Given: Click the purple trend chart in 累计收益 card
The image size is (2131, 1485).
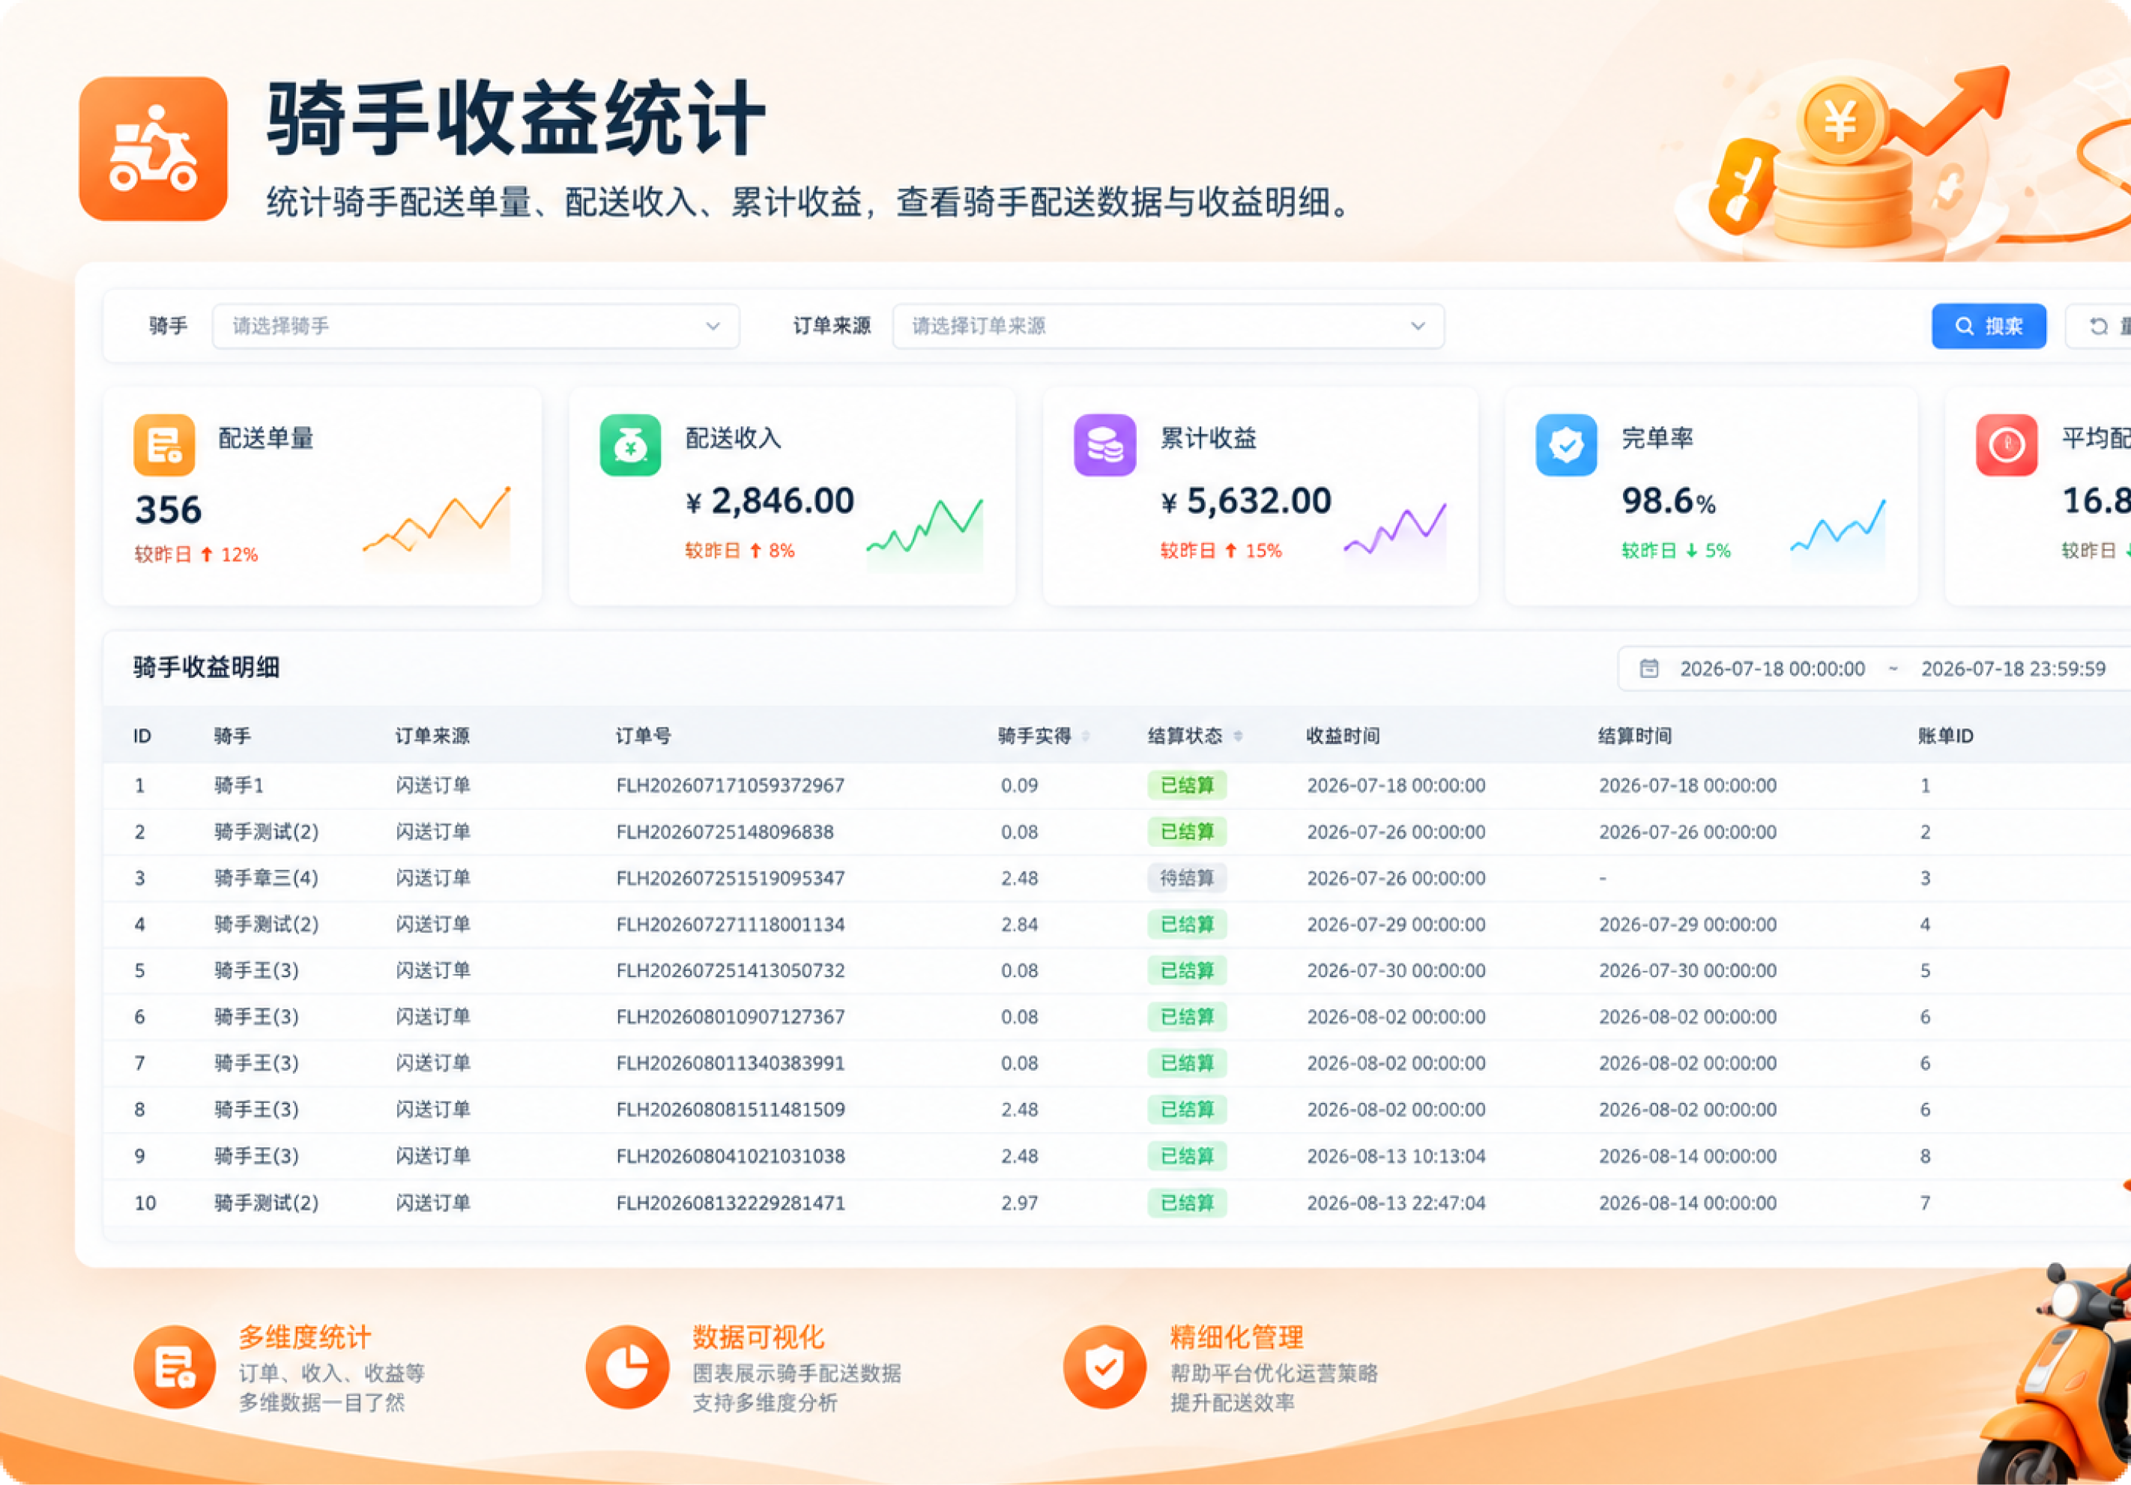Looking at the screenshot, I should [x=1395, y=532].
